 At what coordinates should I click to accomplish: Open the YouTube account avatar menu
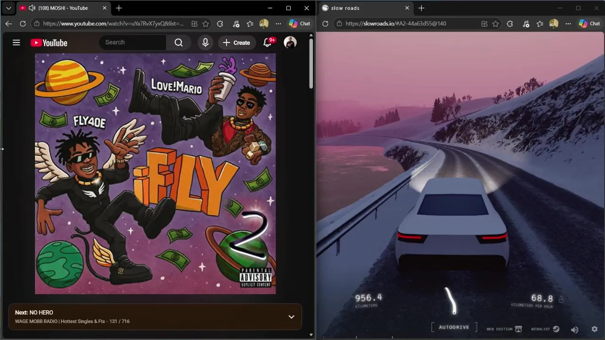tap(290, 42)
